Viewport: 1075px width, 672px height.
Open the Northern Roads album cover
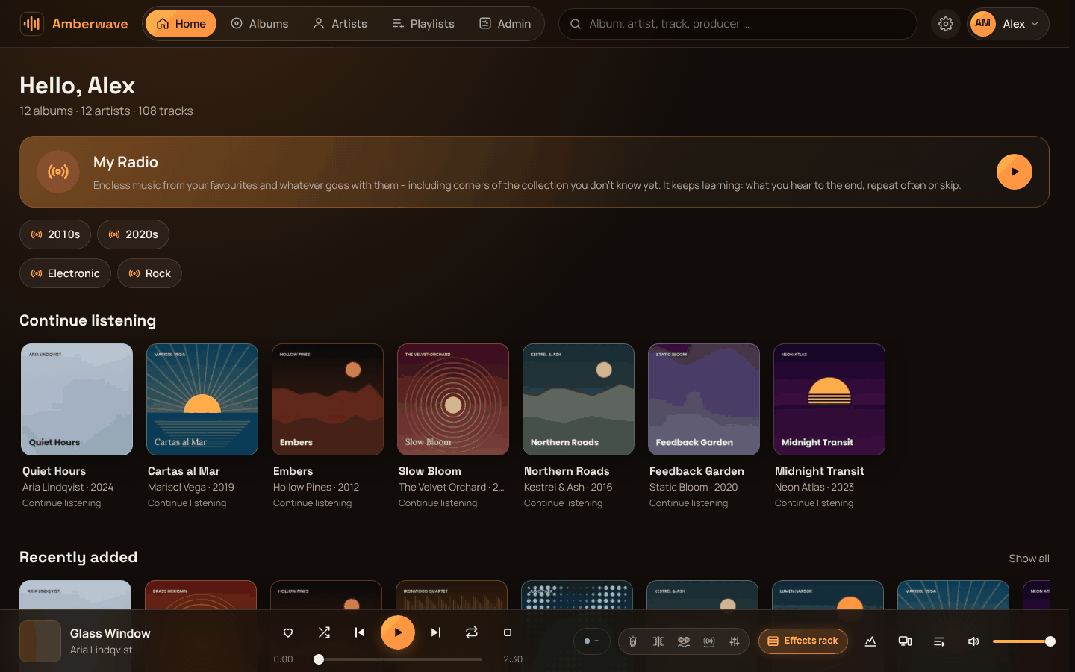coord(579,399)
